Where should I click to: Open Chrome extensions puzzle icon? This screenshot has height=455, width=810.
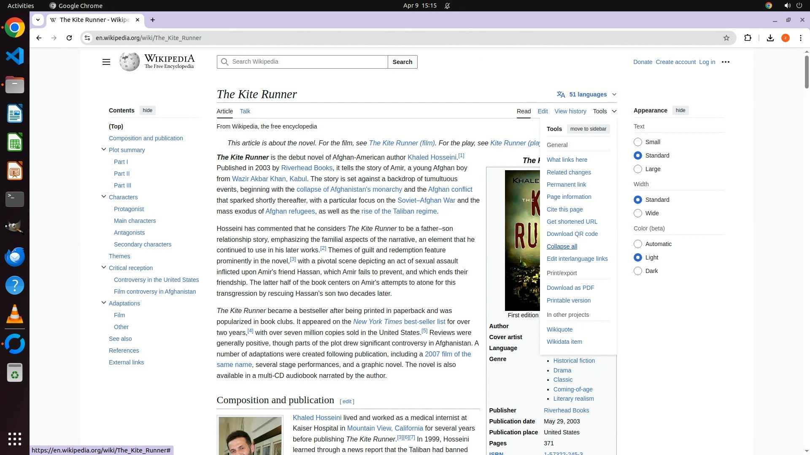click(748, 38)
